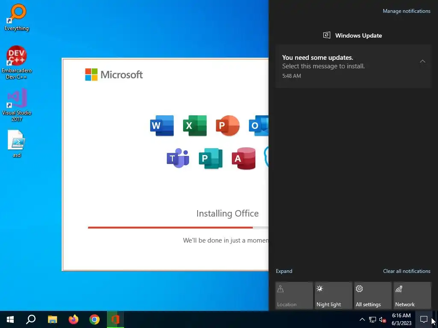Click the Publisher icon in Office installer
Viewport: 438px width, 328px height.
point(210,158)
